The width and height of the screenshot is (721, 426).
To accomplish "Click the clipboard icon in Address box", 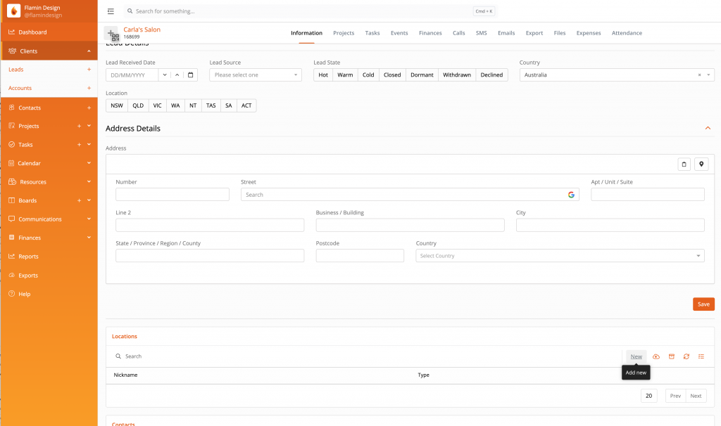I will click(684, 164).
